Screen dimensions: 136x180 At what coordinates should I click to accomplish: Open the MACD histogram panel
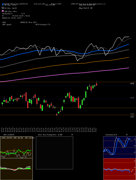(x=16, y=169)
